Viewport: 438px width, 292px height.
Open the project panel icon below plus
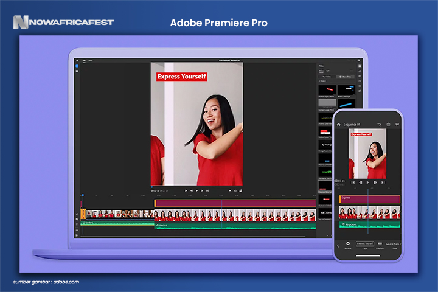tap(77, 71)
